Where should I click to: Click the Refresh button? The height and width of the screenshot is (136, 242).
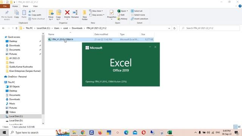coord(174,28)
